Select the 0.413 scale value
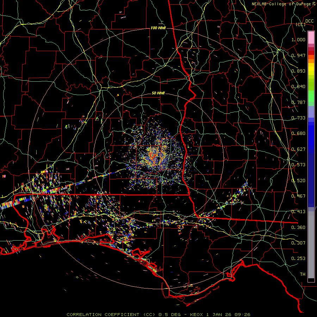317x317 pixels. 298,212
